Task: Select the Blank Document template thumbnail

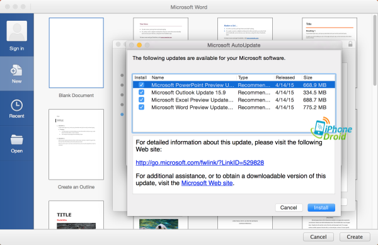Action: coord(76,53)
